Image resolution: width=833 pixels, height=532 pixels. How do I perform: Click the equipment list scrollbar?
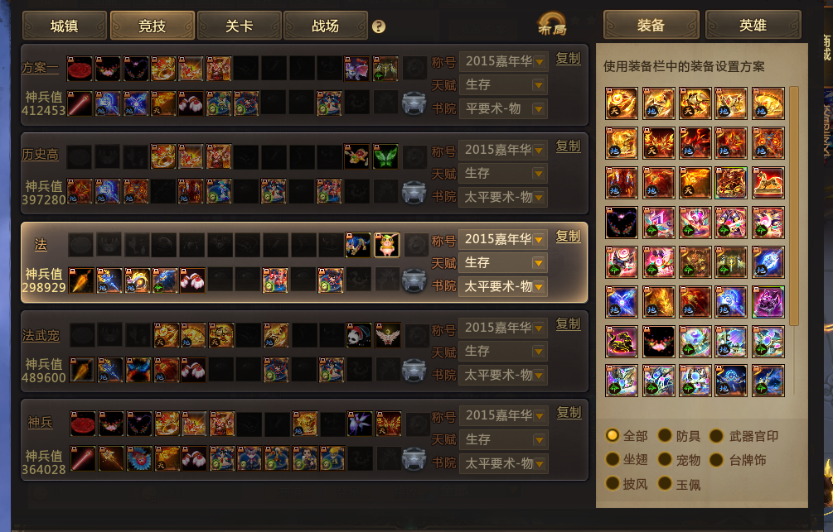coord(794,206)
